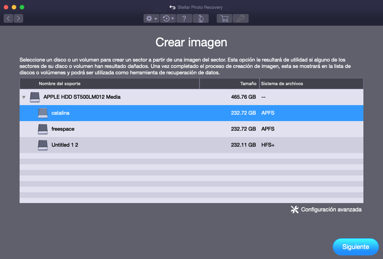
Task: Maximize the window with green button
Action: pyautogui.click(x=22, y=7)
